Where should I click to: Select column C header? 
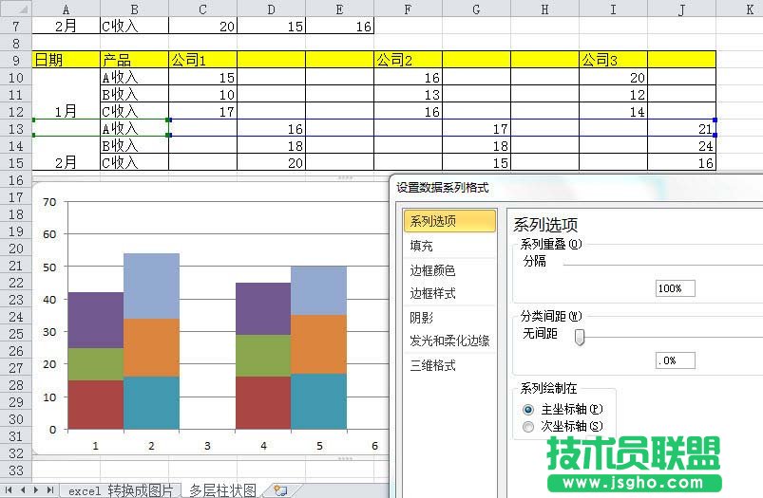(203, 9)
